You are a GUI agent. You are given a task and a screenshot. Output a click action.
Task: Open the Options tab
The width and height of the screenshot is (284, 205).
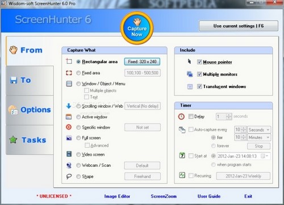pos(30,110)
